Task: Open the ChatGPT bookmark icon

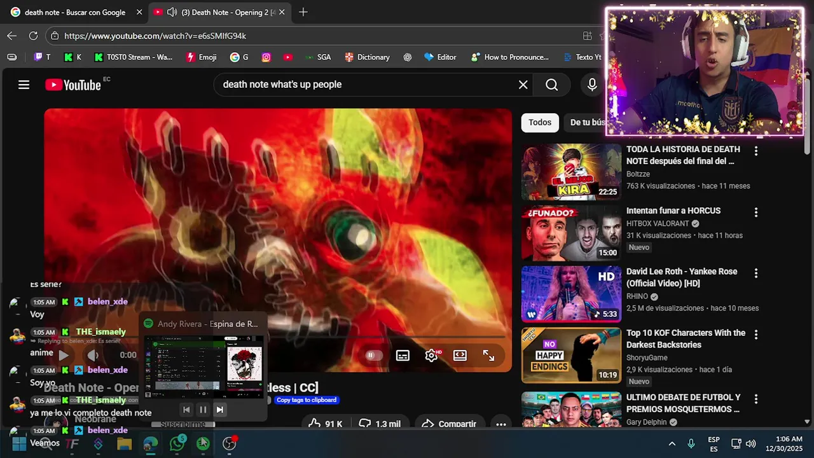Action: click(x=407, y=57)
